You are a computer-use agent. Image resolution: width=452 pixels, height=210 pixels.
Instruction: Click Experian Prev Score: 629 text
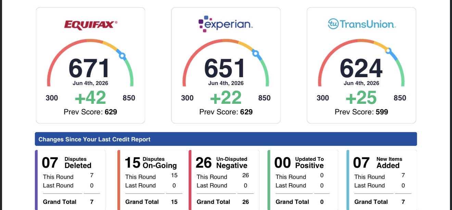(226, 112)
